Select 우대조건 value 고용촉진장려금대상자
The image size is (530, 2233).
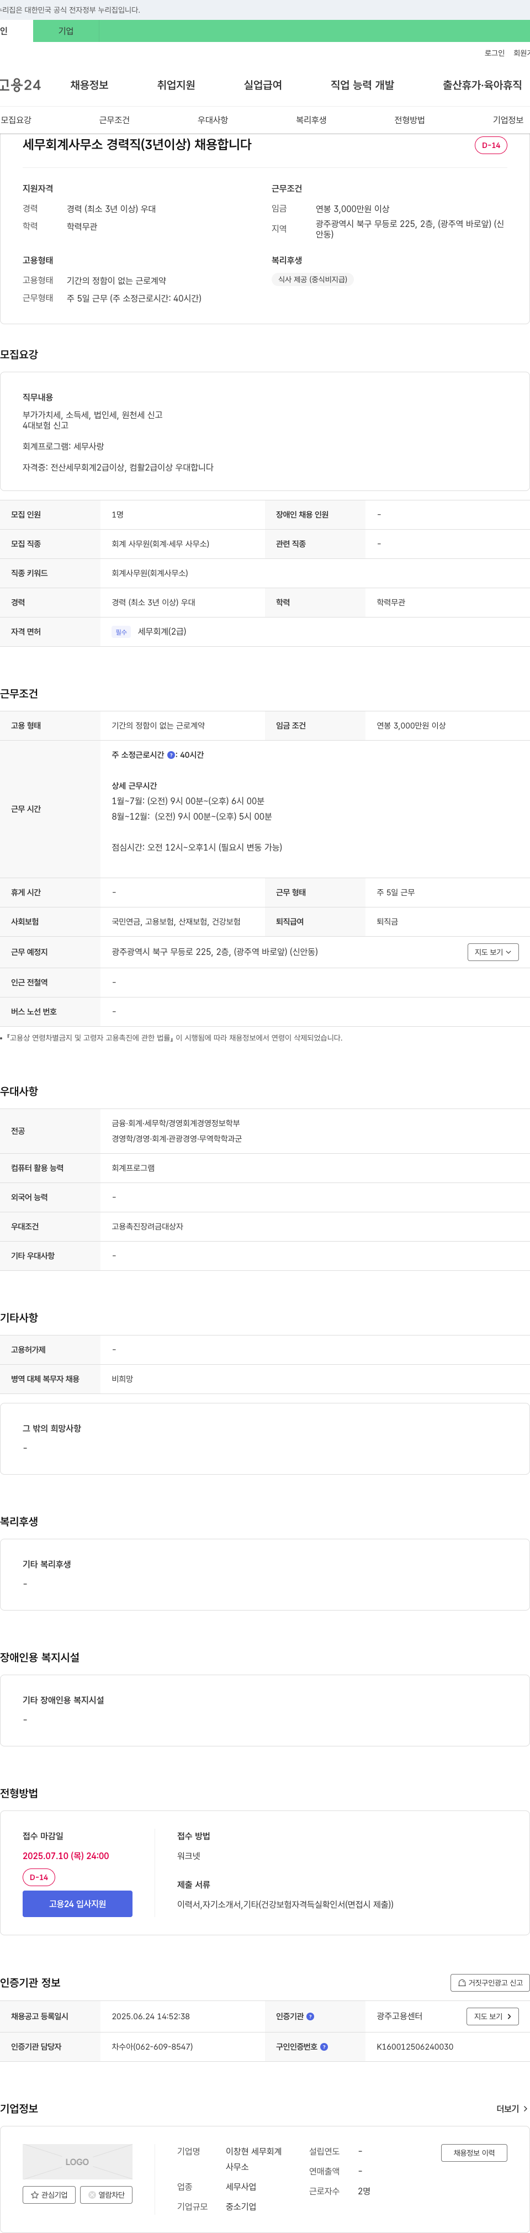click(147, 1226)
